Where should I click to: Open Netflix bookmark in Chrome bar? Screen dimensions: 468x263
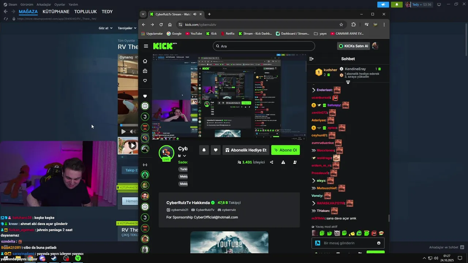pos(227,34)
